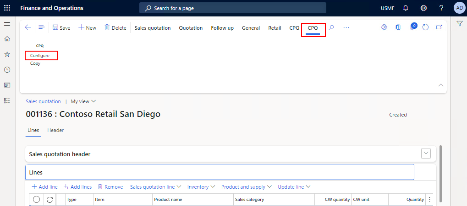Screen dimensions: 467x206
Task: Open Sales quotation line dropdown
Action: 156,187
